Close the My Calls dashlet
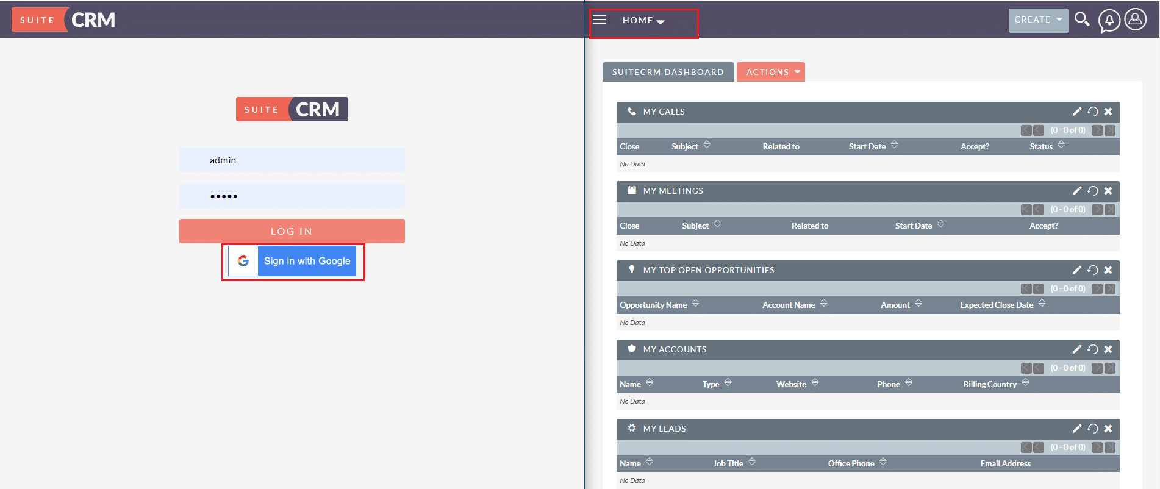 coord(1108,112)
